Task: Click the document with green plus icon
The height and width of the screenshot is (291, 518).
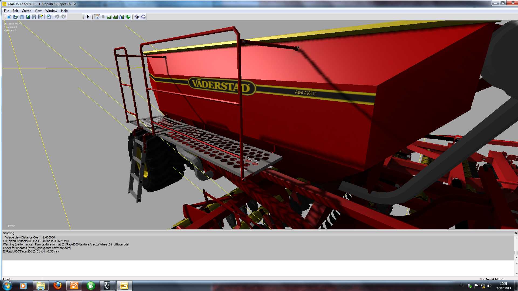Action: pyautogui.click(x=49, y=17)
